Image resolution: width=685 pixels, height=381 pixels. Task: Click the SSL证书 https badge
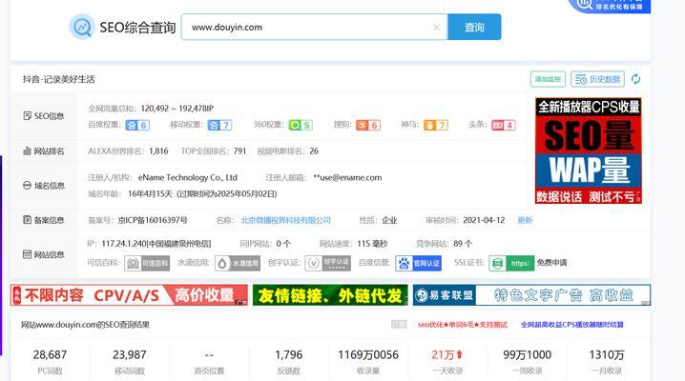pos(511,263)
